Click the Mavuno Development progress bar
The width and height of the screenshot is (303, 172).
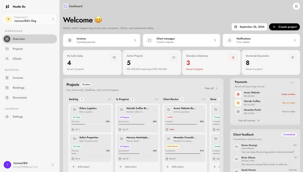click(x=138, y=153)
